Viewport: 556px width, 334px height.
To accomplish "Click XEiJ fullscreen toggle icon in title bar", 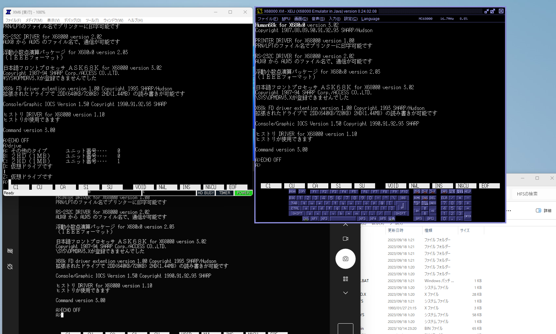I will (493, 11).
